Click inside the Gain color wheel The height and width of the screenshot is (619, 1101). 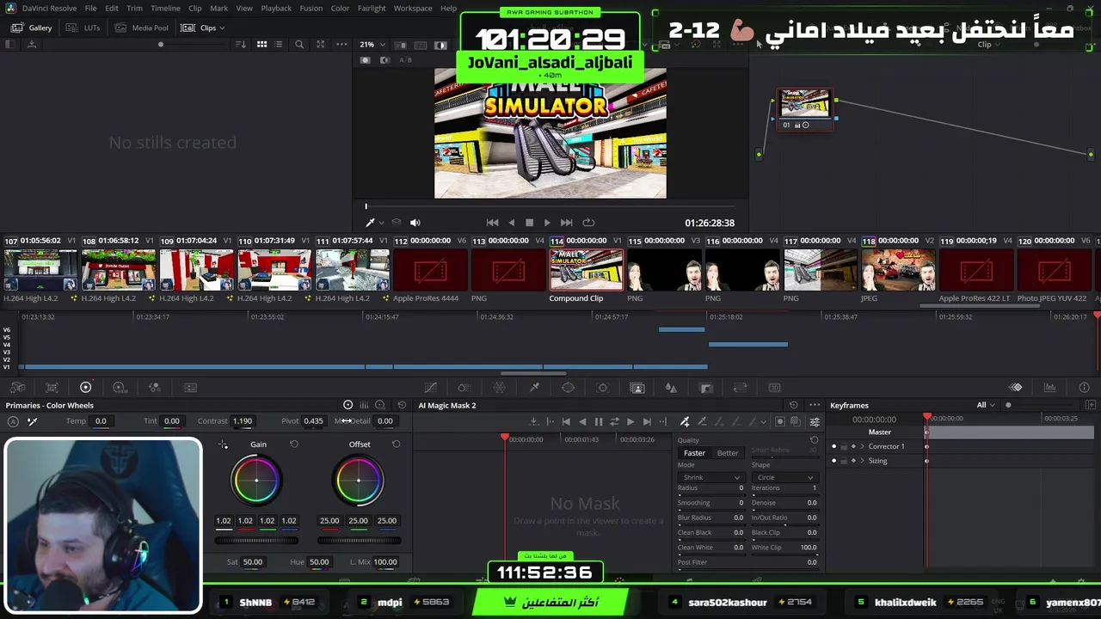click(256, 480)
